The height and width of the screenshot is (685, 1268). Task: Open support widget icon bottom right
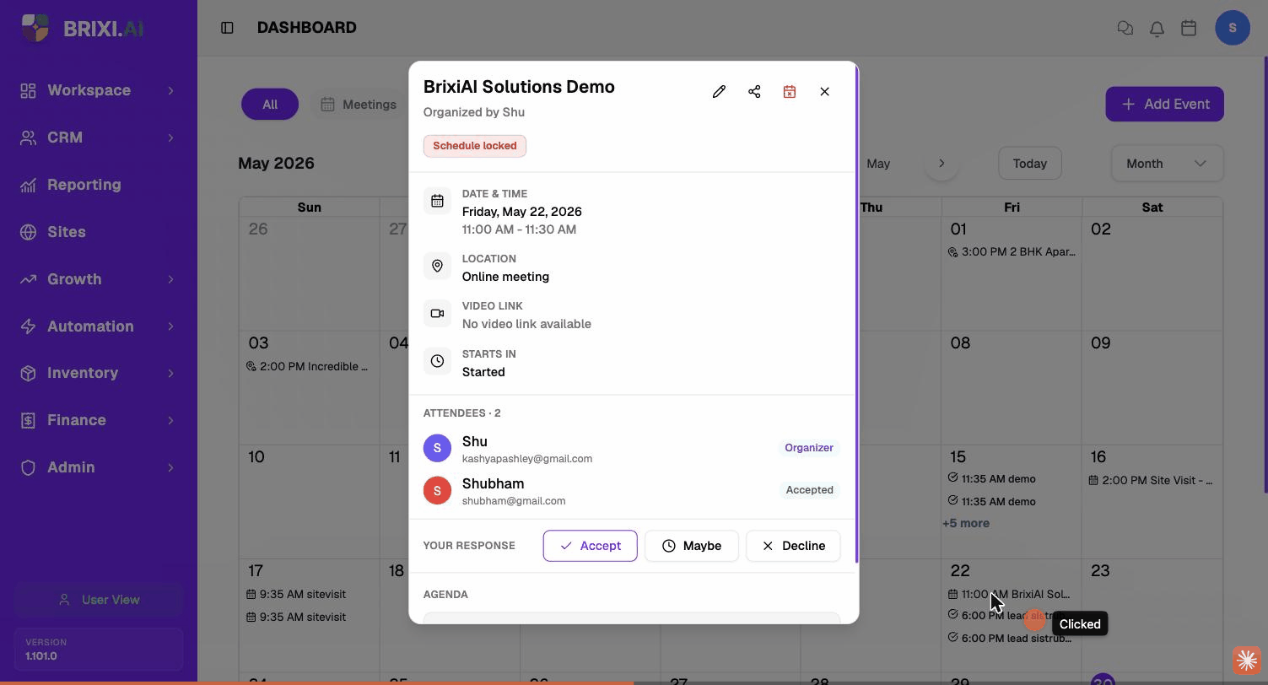(1247, 660)
